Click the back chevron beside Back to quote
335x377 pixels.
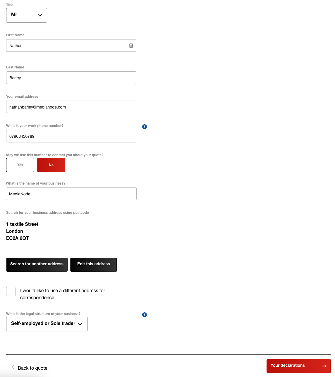tap(13, 367)
